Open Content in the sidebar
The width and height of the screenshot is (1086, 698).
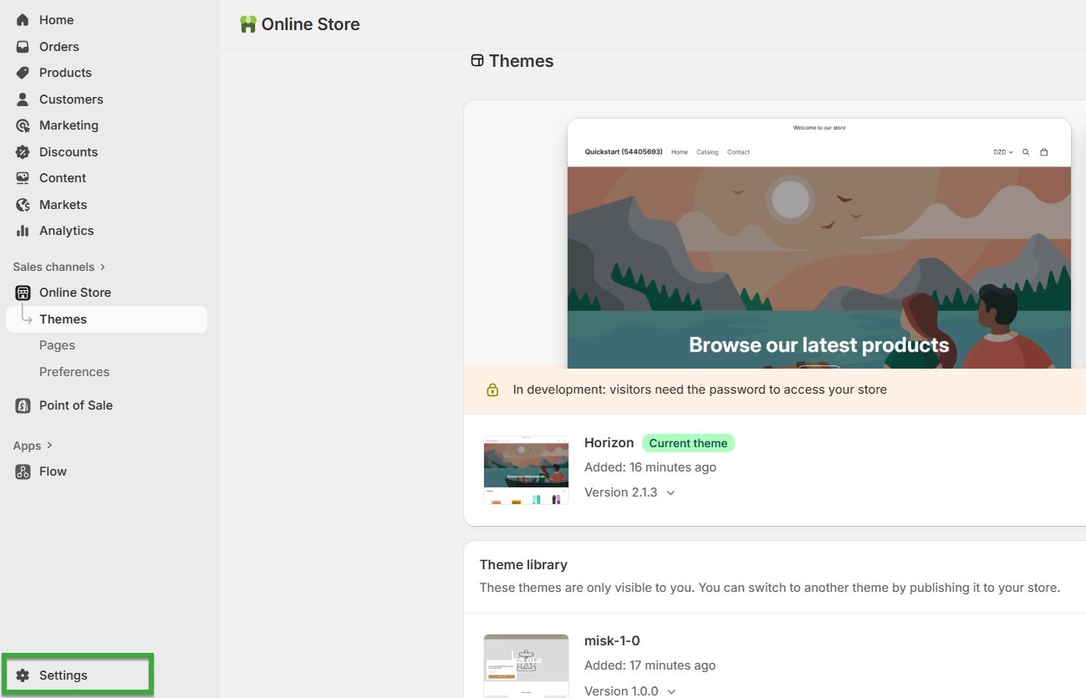63,178
